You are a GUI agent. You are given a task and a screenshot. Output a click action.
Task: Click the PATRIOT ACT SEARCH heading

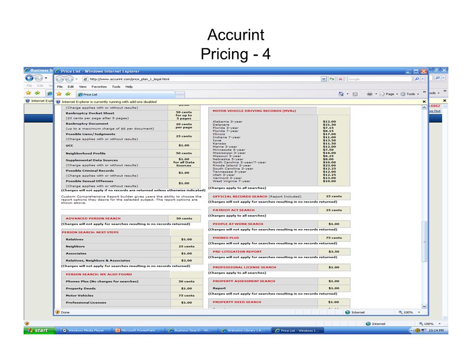(x=234, y=210)
